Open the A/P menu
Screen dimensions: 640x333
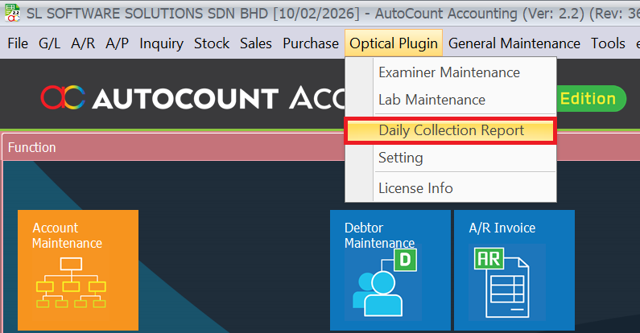point(117,43)
